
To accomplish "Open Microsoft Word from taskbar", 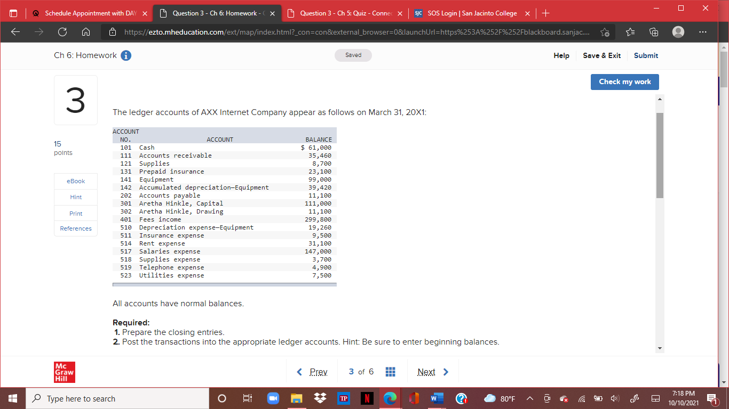I will click(437, 398).
